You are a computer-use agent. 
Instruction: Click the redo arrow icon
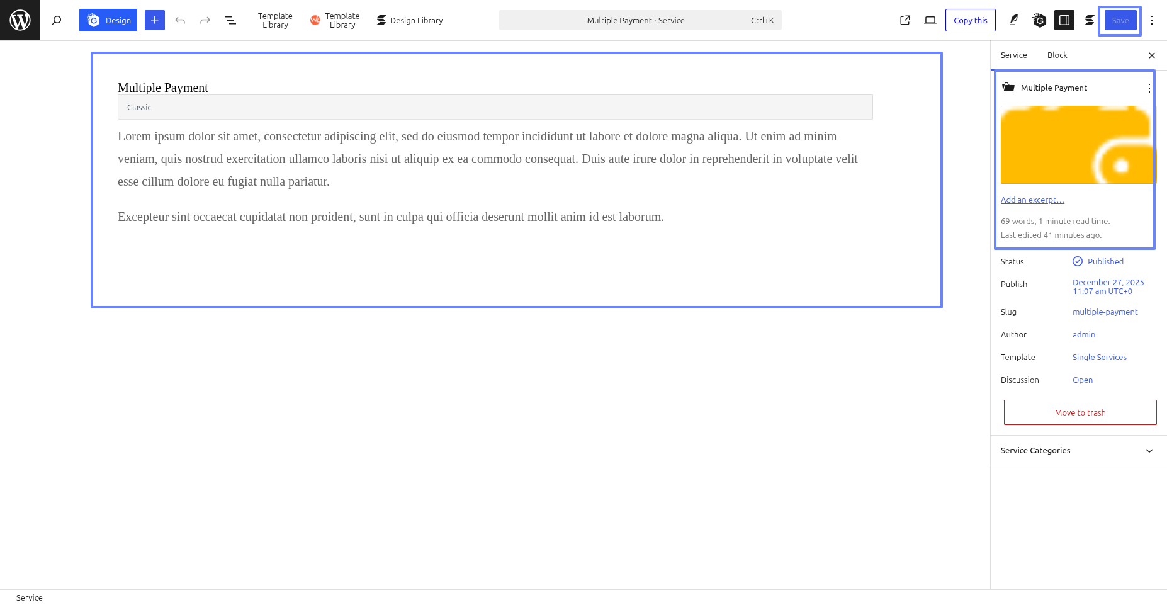pyautogui.click(x=205, y=20)
